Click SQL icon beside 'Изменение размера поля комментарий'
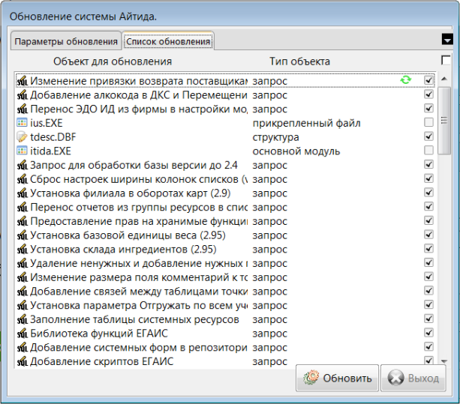Screen dimensions: 460x404 tap(23, 277)
